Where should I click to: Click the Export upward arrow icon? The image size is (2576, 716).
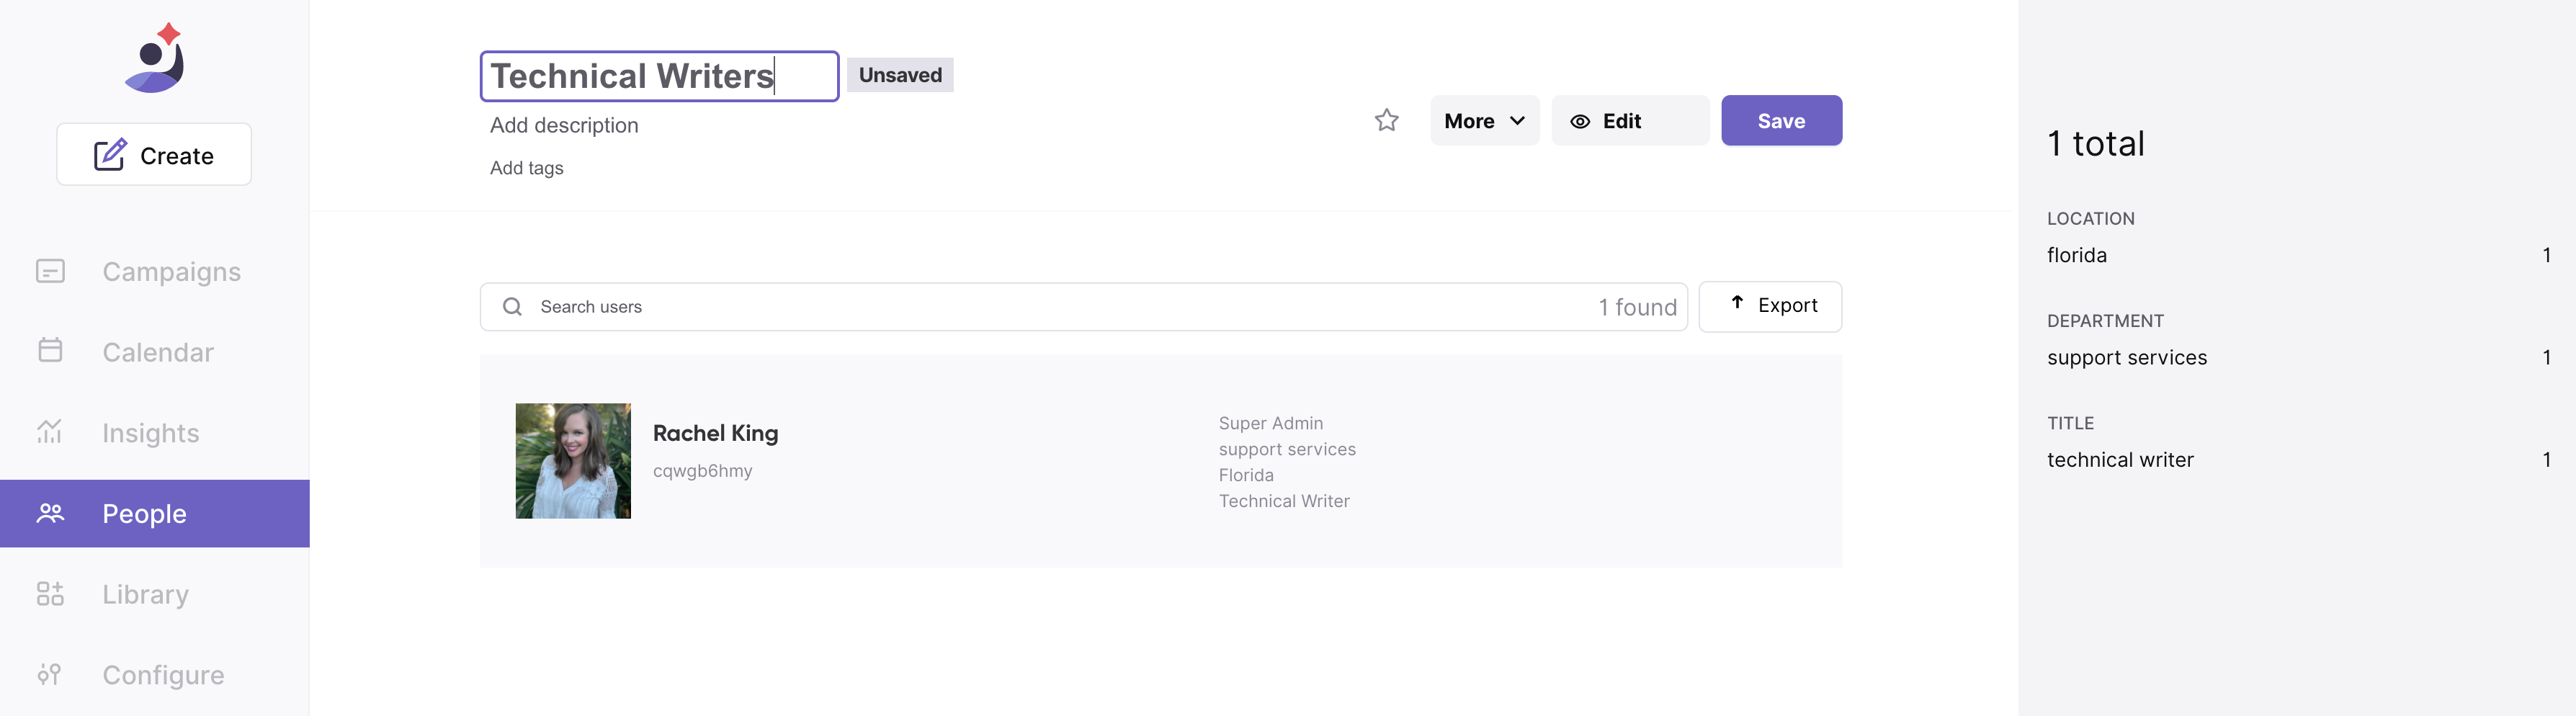pyautogui.click(x=1737, y=303)
